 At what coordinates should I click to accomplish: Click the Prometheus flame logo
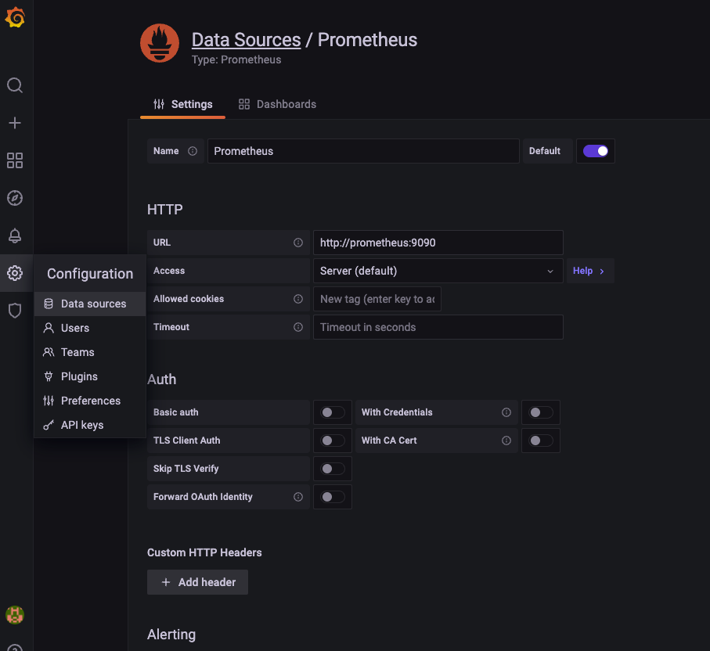click(x=160, y=44)
